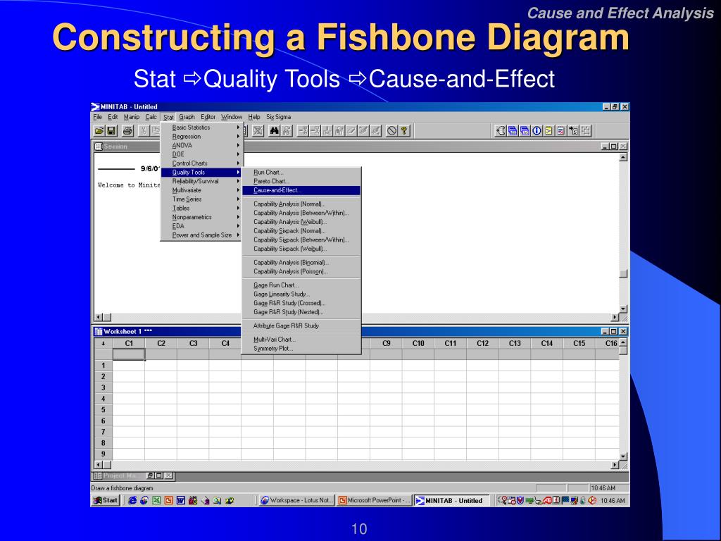Expand the Nonparametrics submenu
Viewport: 721px width, 541px height.
(201, 217)
